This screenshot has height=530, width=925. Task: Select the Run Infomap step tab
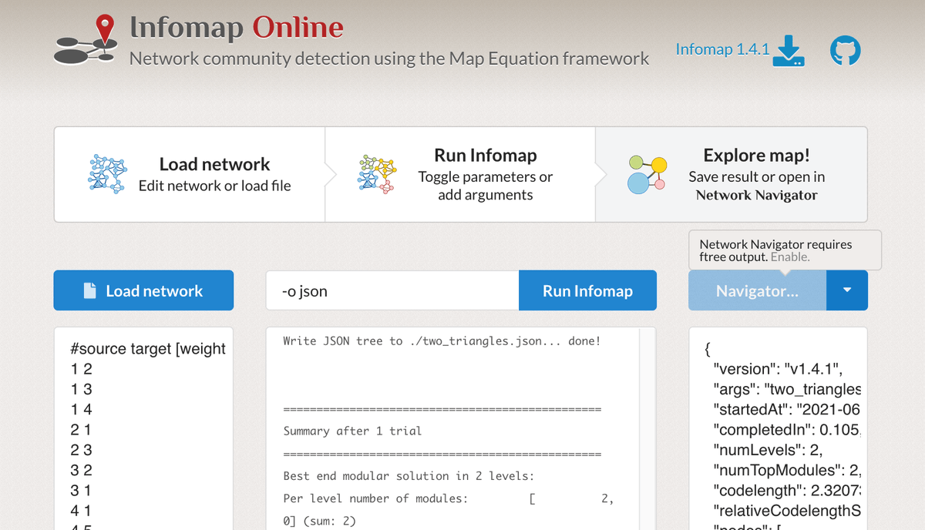point(460,175)
